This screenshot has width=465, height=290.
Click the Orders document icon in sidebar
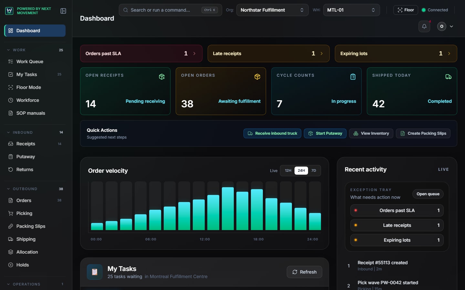(11, 200)
